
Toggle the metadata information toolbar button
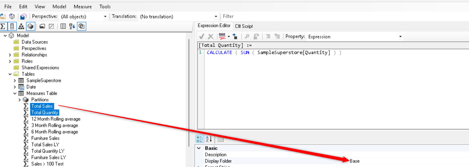coord(82,26)
